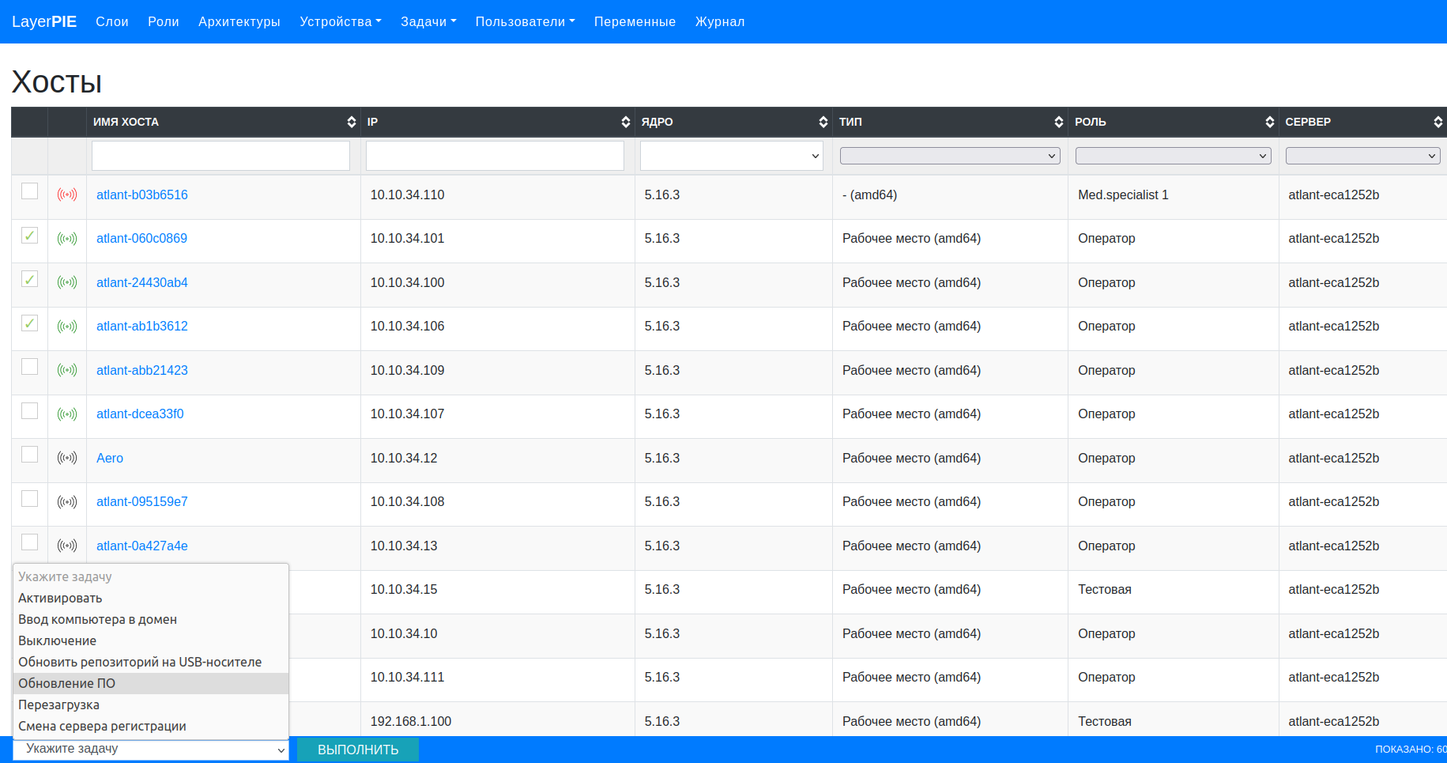Viewport: 1447px width, 763px height.
Task: Click the gray signal icon for Aero
Action: (x=67, y=458)
